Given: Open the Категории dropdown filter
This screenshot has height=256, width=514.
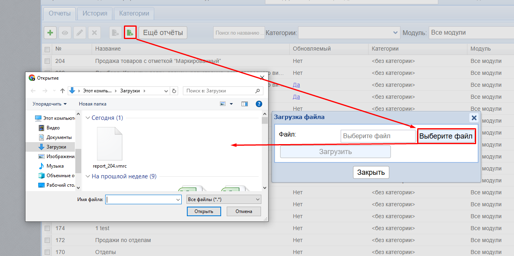Looking at the screenshot, I should pyautogui.click(x=349, y=33).
